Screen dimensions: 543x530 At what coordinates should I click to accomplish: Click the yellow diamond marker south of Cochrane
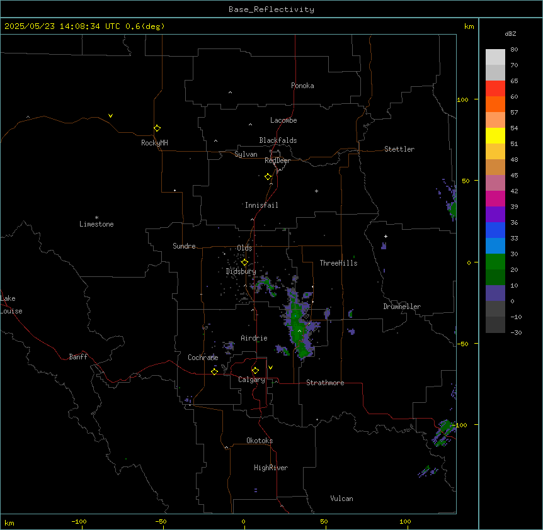(214, 371)
